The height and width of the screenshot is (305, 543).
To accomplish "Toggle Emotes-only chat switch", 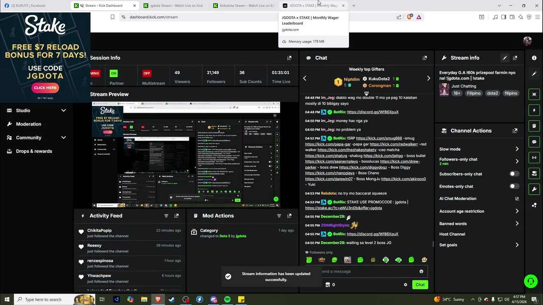I will pyautogui.click(x=514, y=186).
